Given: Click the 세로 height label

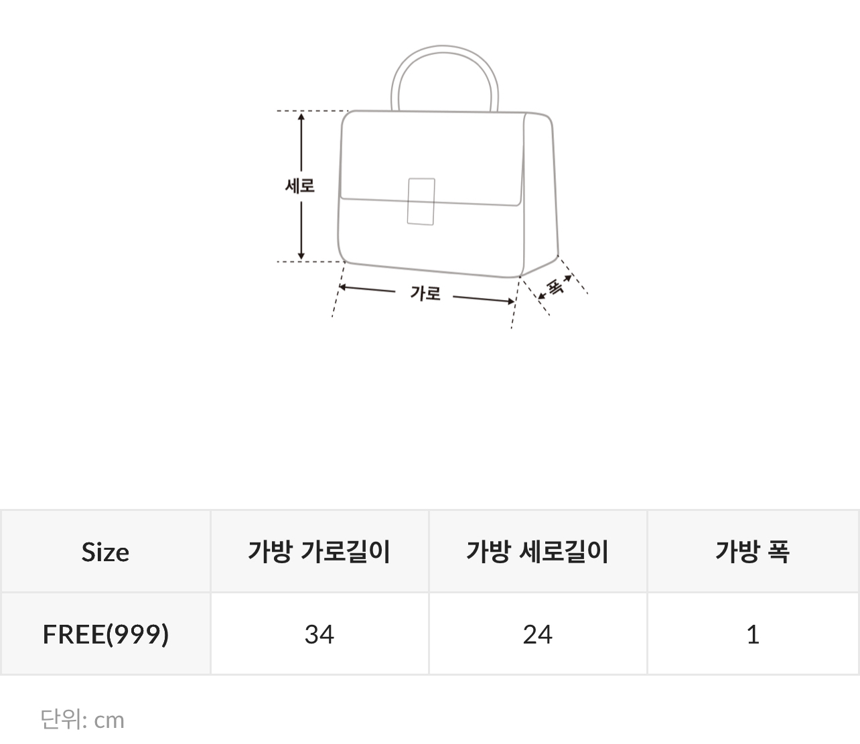Looking at the screenshot, I should click(x=300, y=185).
